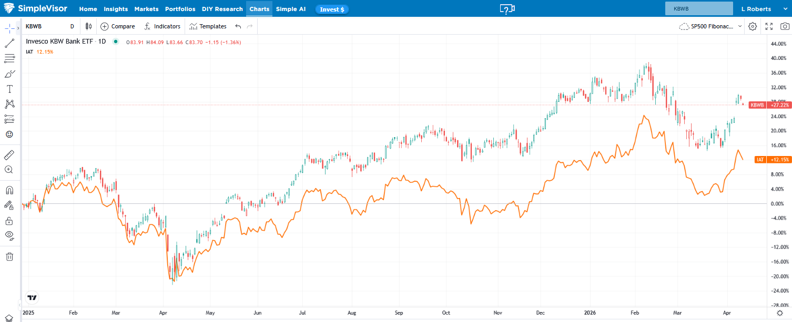Click the zoom in magnifier tool
The height and width of the screenshot is (322, 792).
pos(9,170)
